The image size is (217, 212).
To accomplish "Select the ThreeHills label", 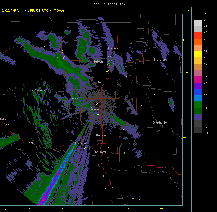I will (x=134, y=105).
